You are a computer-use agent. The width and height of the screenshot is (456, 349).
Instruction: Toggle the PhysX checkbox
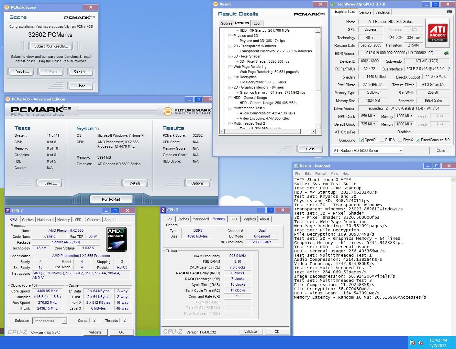click(x=400, y=140)
